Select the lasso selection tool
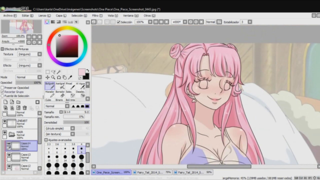 click(x=53, y=72)
